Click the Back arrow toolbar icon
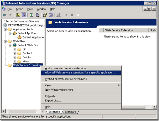This screenshot has height=121, width=159. [x=4, y=15]
